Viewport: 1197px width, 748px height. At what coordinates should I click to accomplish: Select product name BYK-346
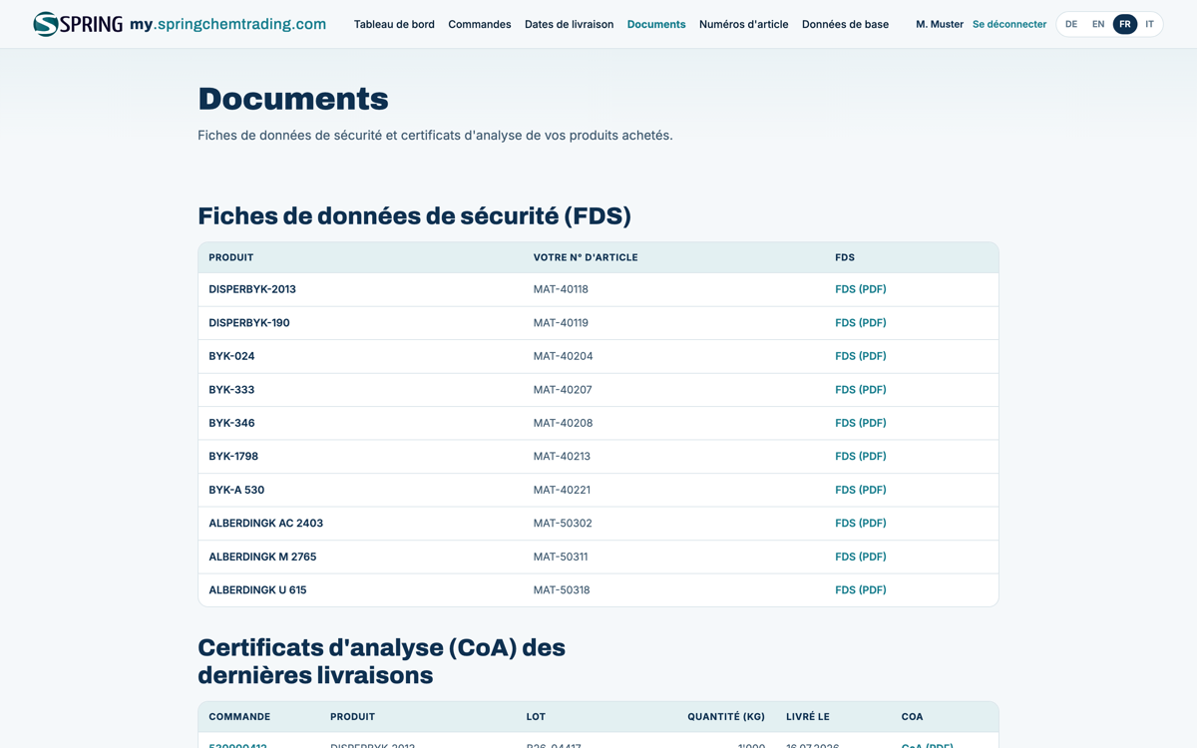(231, 423)
